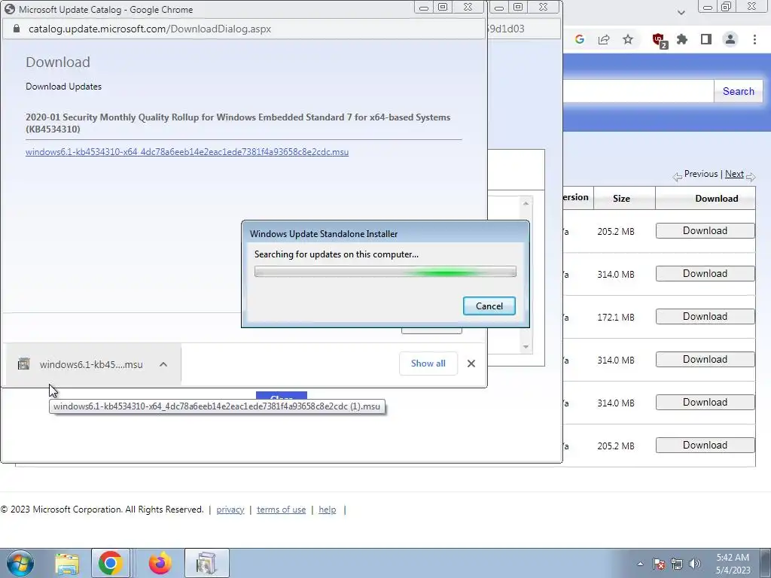Open the Windows Start button

20,563
